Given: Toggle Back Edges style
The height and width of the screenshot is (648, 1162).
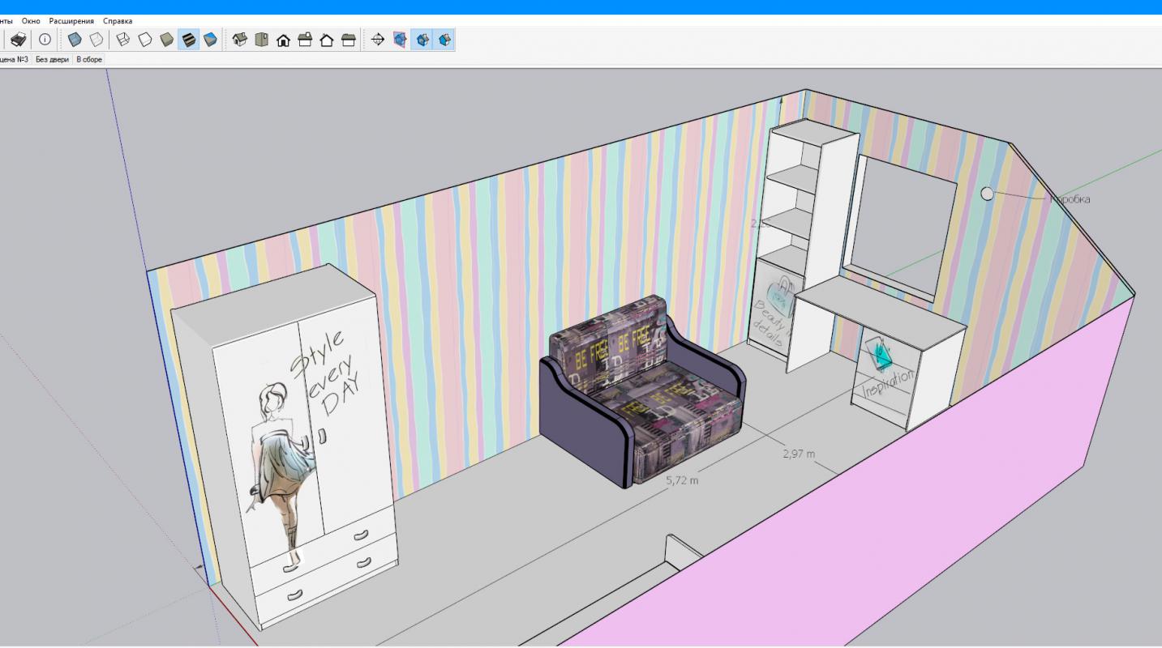Looking at the screenshot, I should pyautogui.click(x=96, y=40).
